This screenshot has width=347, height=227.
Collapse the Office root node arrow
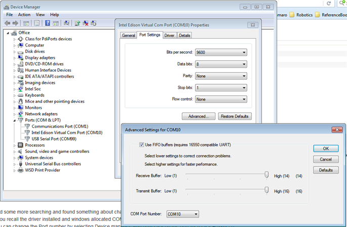pos(8,33)
